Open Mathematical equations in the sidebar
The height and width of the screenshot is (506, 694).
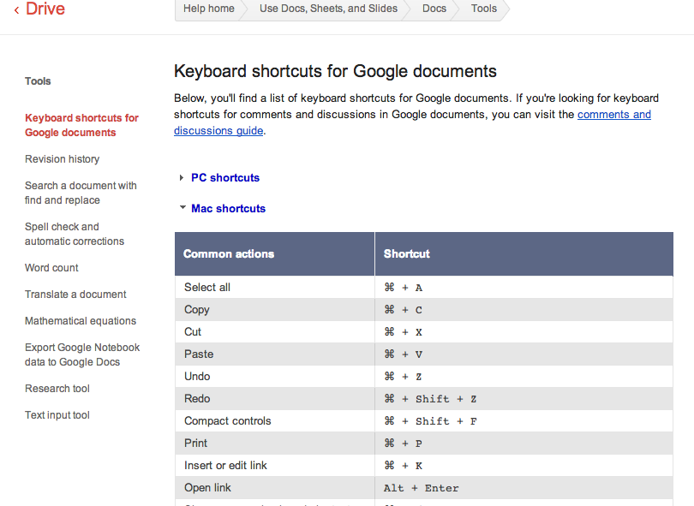click(x=81, y=321)
